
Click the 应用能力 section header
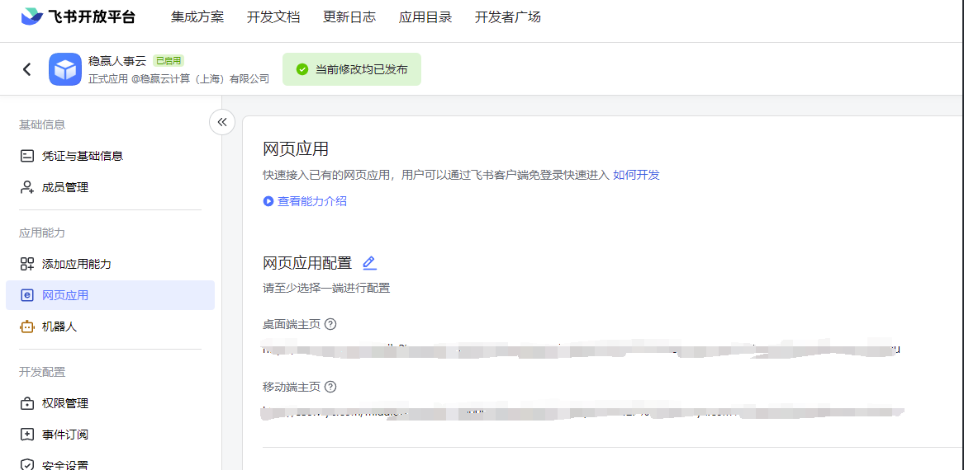click(x=42, y=233)
